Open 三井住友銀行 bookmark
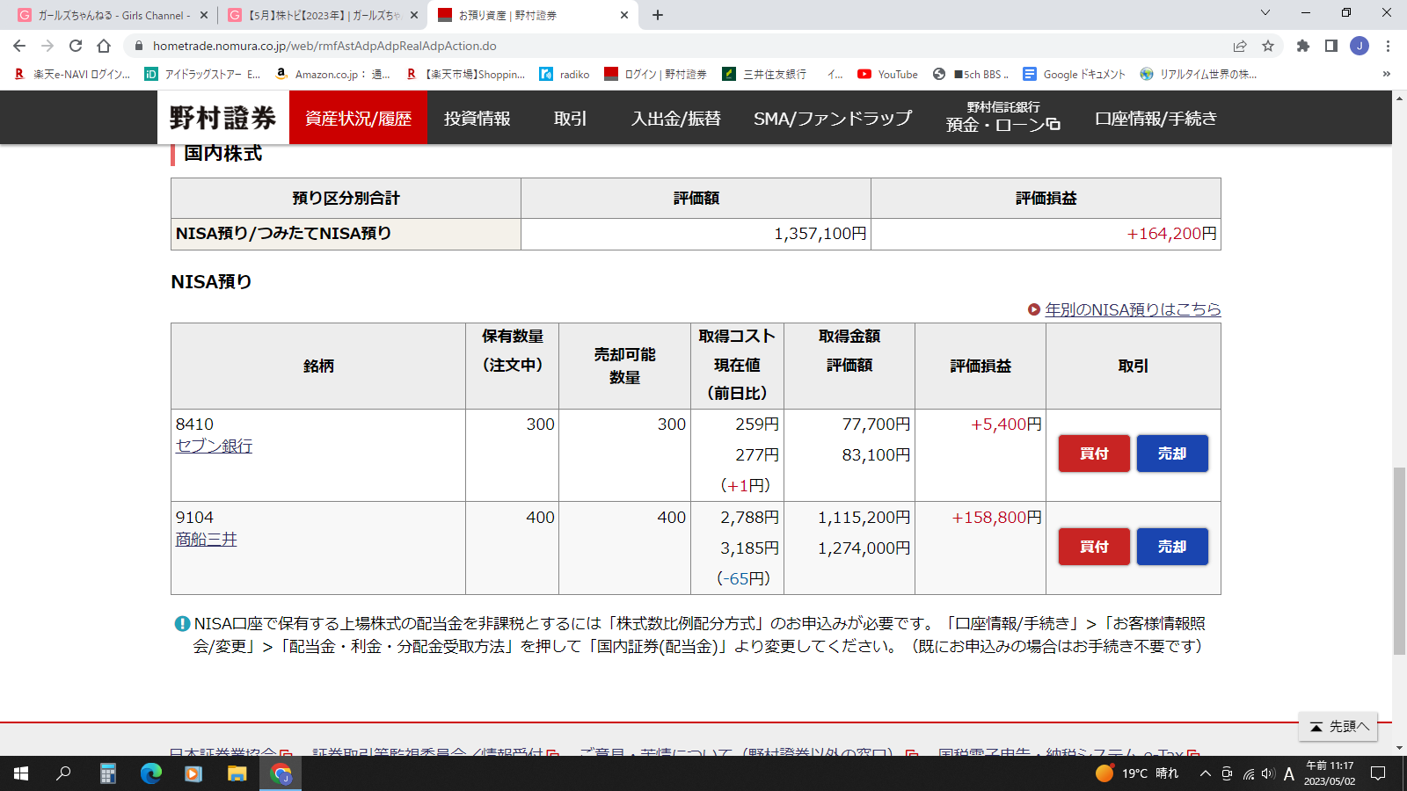1407x791 pixels. click(764, 74)
